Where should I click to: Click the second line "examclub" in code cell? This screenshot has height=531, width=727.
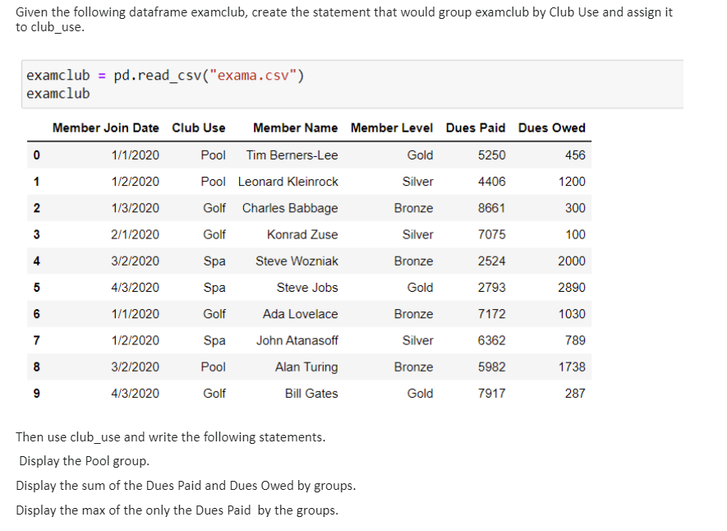pos(58,94)
